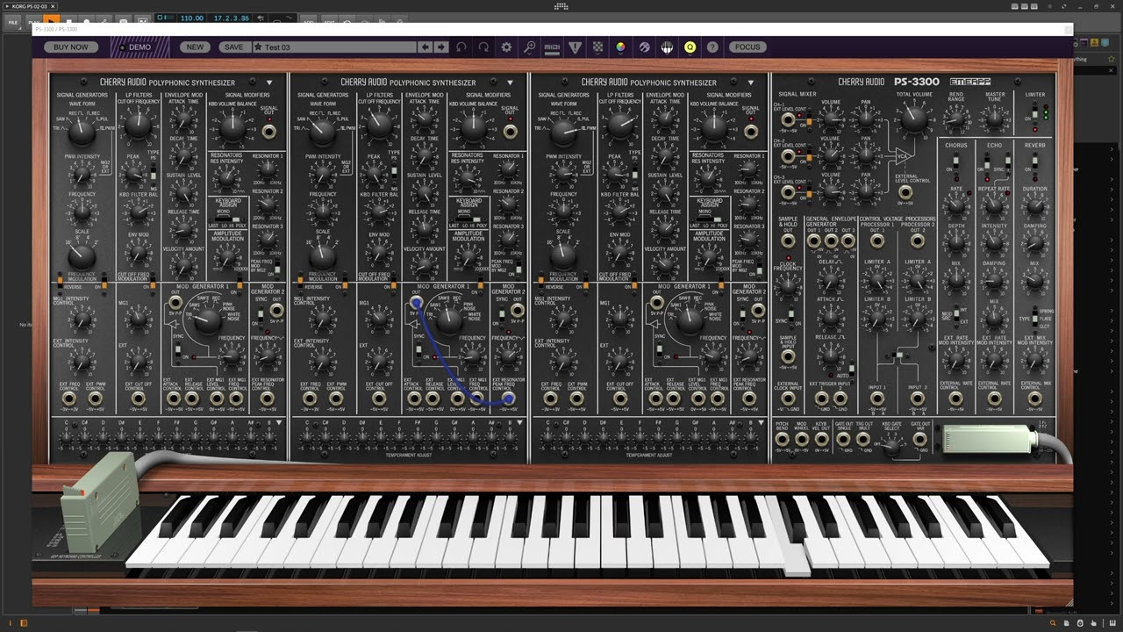This screenshot has width=1123, height=632.
Task: Click the Pitch Bend output jack
Action: click(x=782, y=439)
